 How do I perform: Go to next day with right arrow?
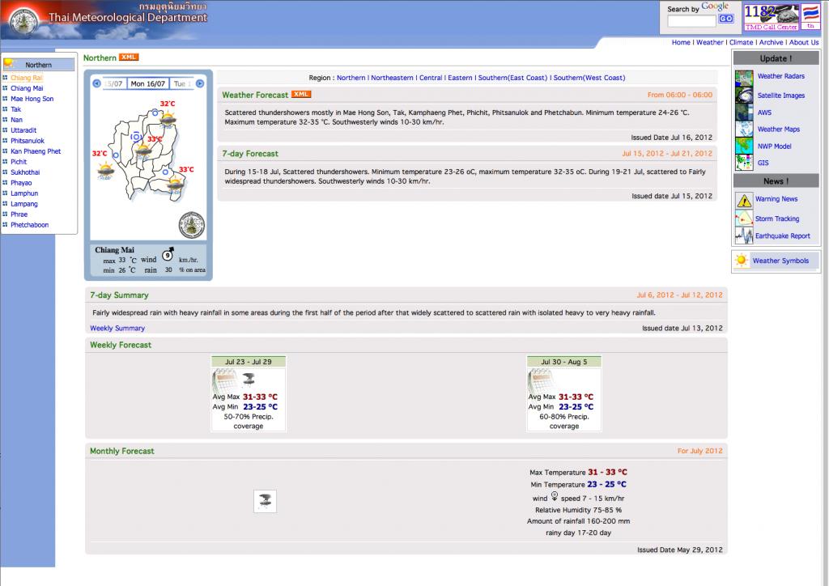coord(200,83)
